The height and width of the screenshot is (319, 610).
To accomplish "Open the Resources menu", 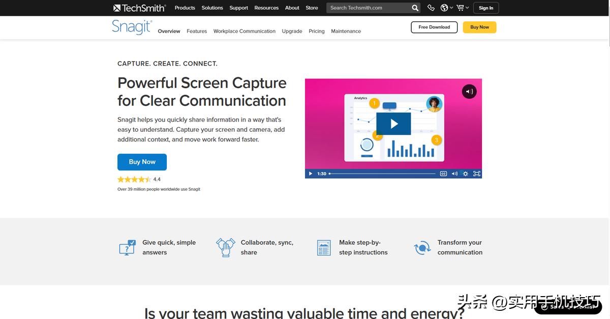I will pos(266,8).
